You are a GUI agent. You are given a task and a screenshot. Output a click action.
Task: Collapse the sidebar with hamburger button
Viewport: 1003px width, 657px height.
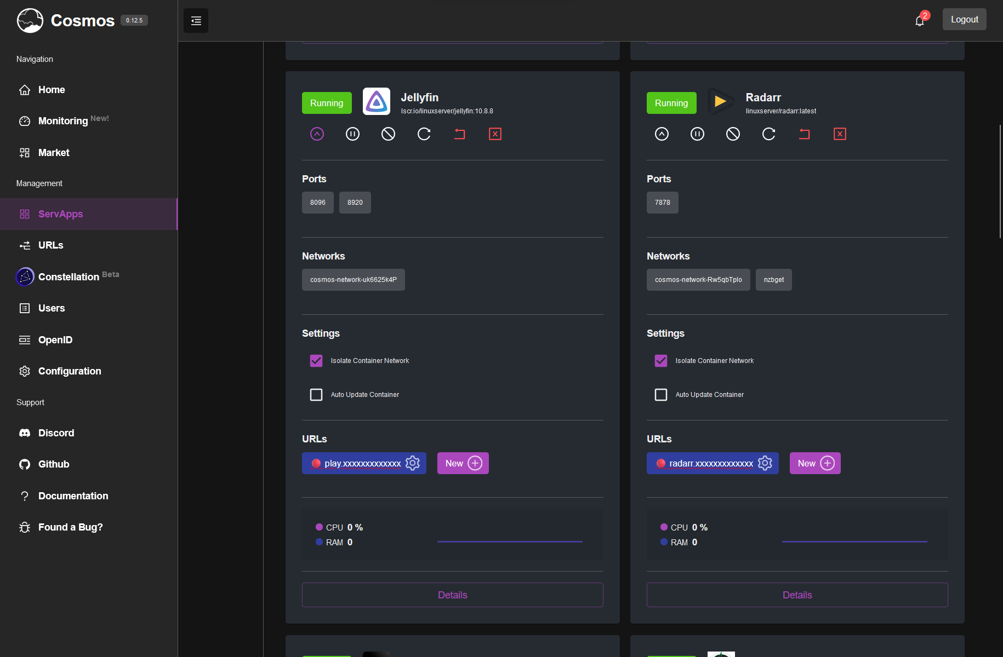click(x=196, y=21)
